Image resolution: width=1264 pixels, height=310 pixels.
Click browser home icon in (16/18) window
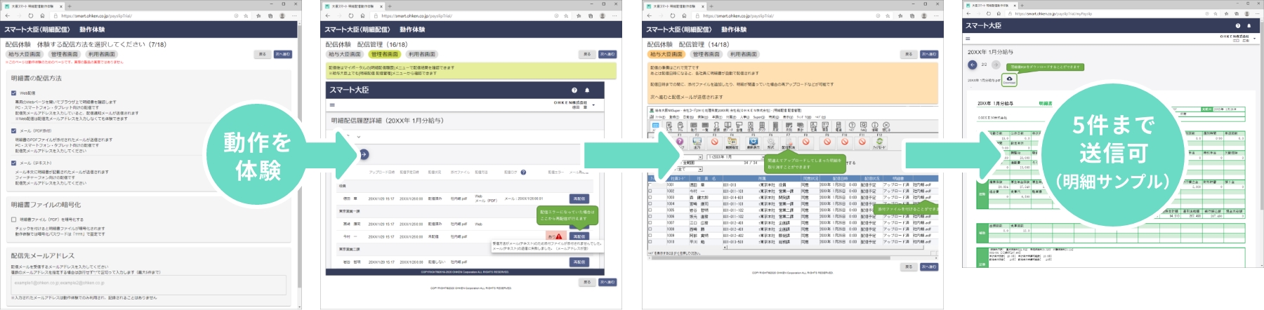point(362,15)
